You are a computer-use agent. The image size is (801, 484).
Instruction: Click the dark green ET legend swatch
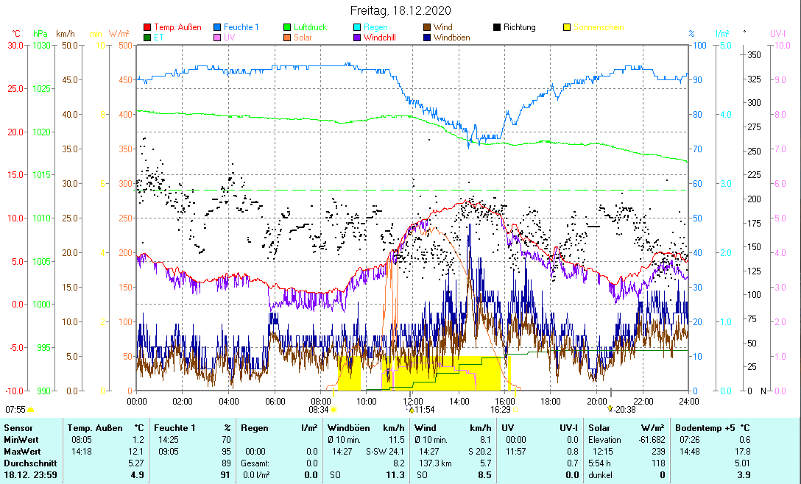[x=147, y=38]
